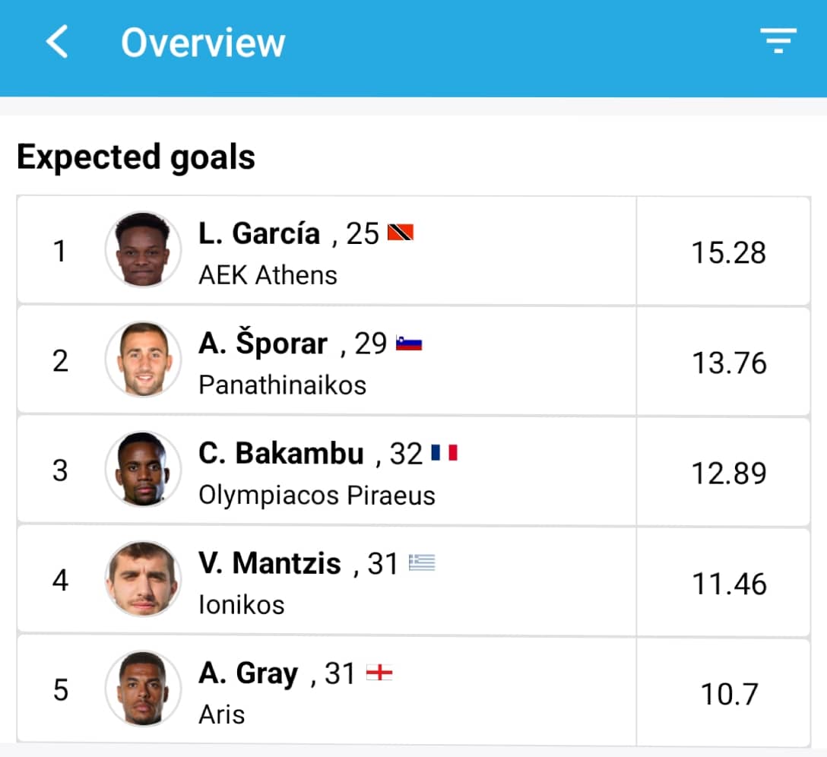Tap L. García's player photo

(x=143, y=249)
